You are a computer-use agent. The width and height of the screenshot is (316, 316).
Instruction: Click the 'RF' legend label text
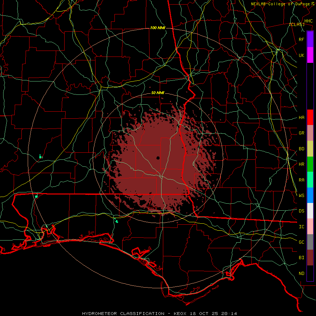click(x=301, y=40)
